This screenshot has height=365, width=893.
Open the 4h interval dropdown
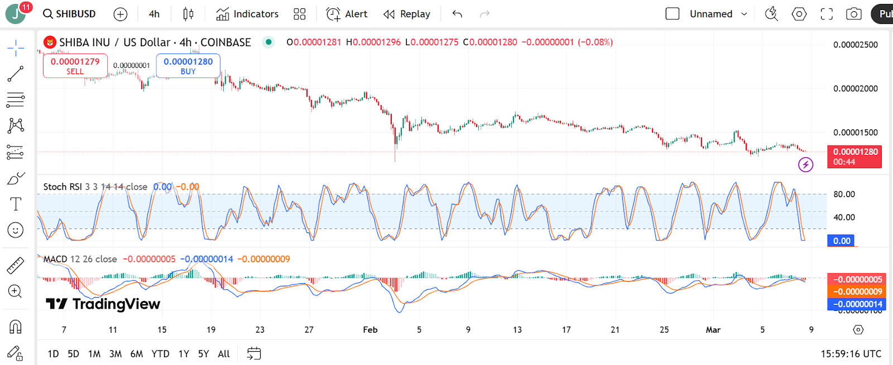click(155, 14)
